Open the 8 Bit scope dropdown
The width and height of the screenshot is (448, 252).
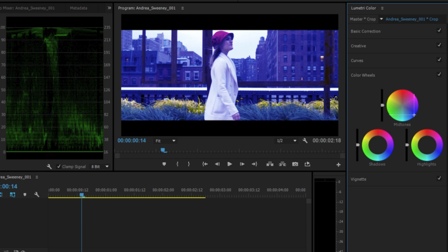[x=100, y=167]
